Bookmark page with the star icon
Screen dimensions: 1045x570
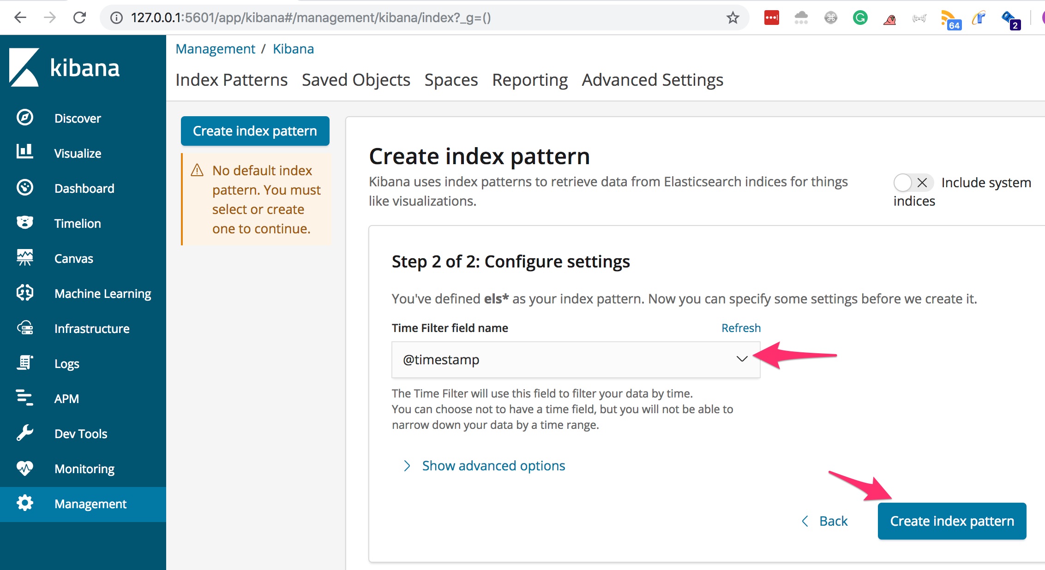point(733,18)
